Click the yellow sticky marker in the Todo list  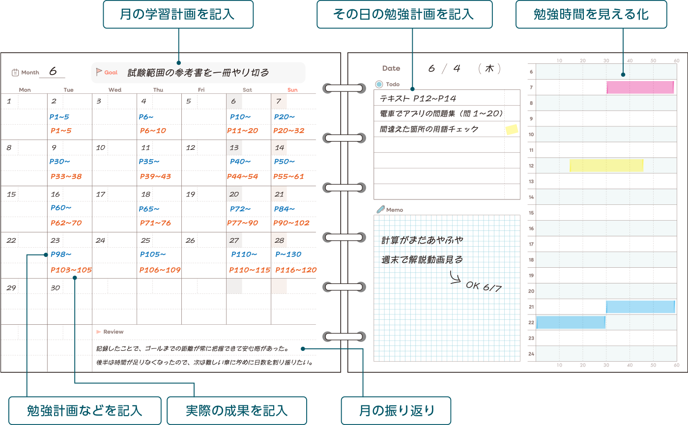coord(512,130)
